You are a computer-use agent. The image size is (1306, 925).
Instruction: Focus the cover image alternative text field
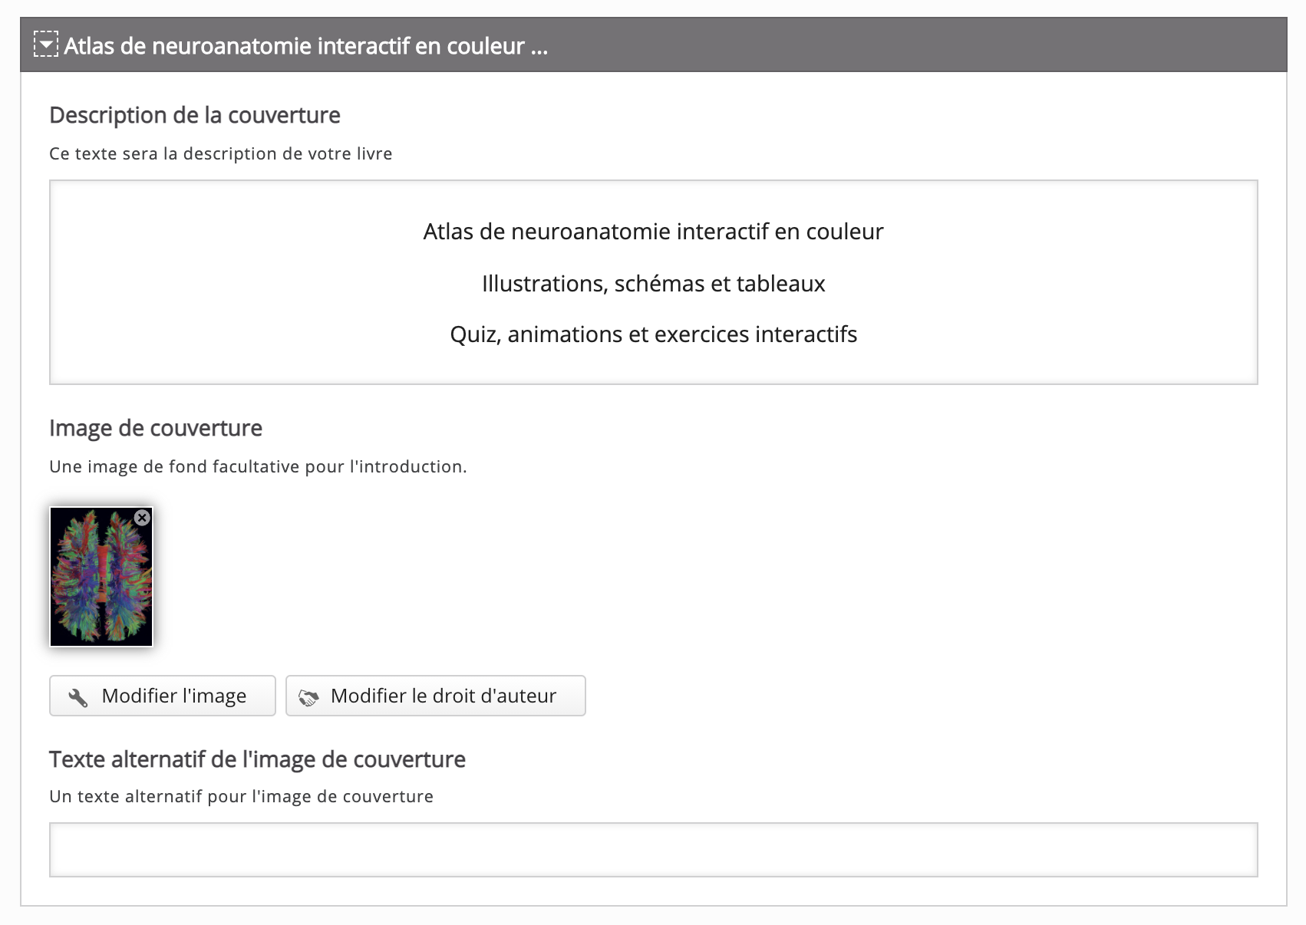tap(653, 850)
